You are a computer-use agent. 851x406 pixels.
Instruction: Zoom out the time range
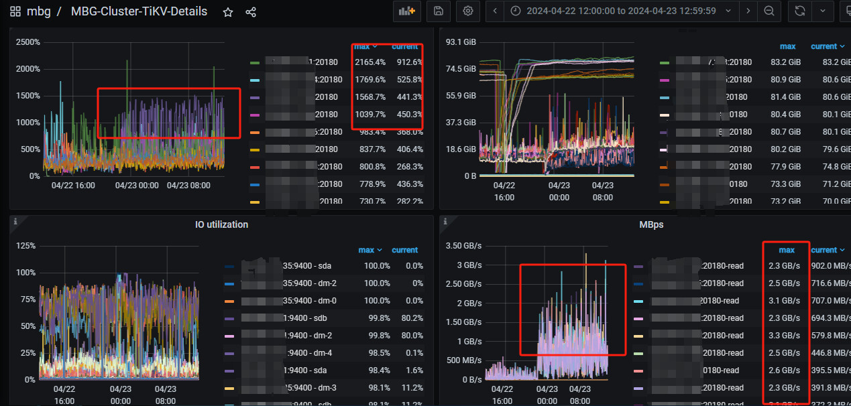[769, 11]
